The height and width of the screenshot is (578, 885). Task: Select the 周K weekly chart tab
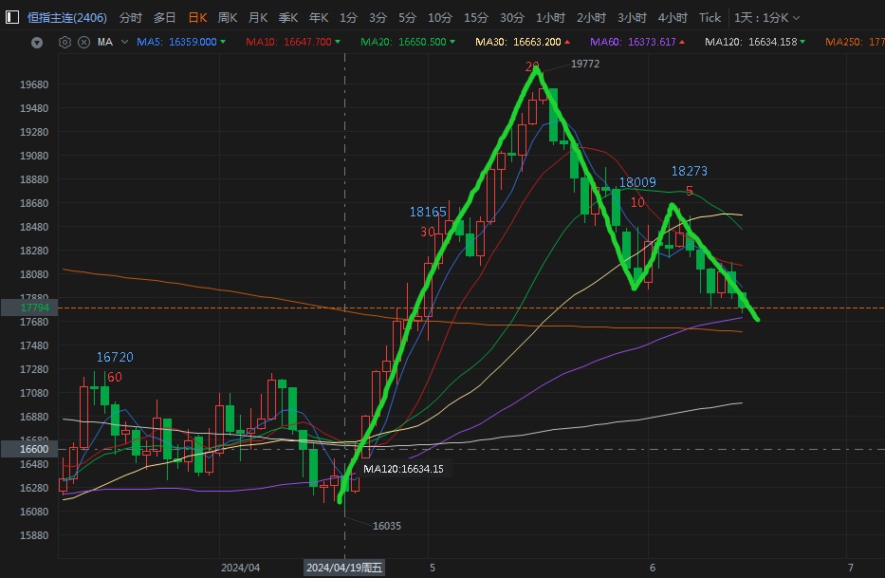pyautogui.click(x=228, y=17)
